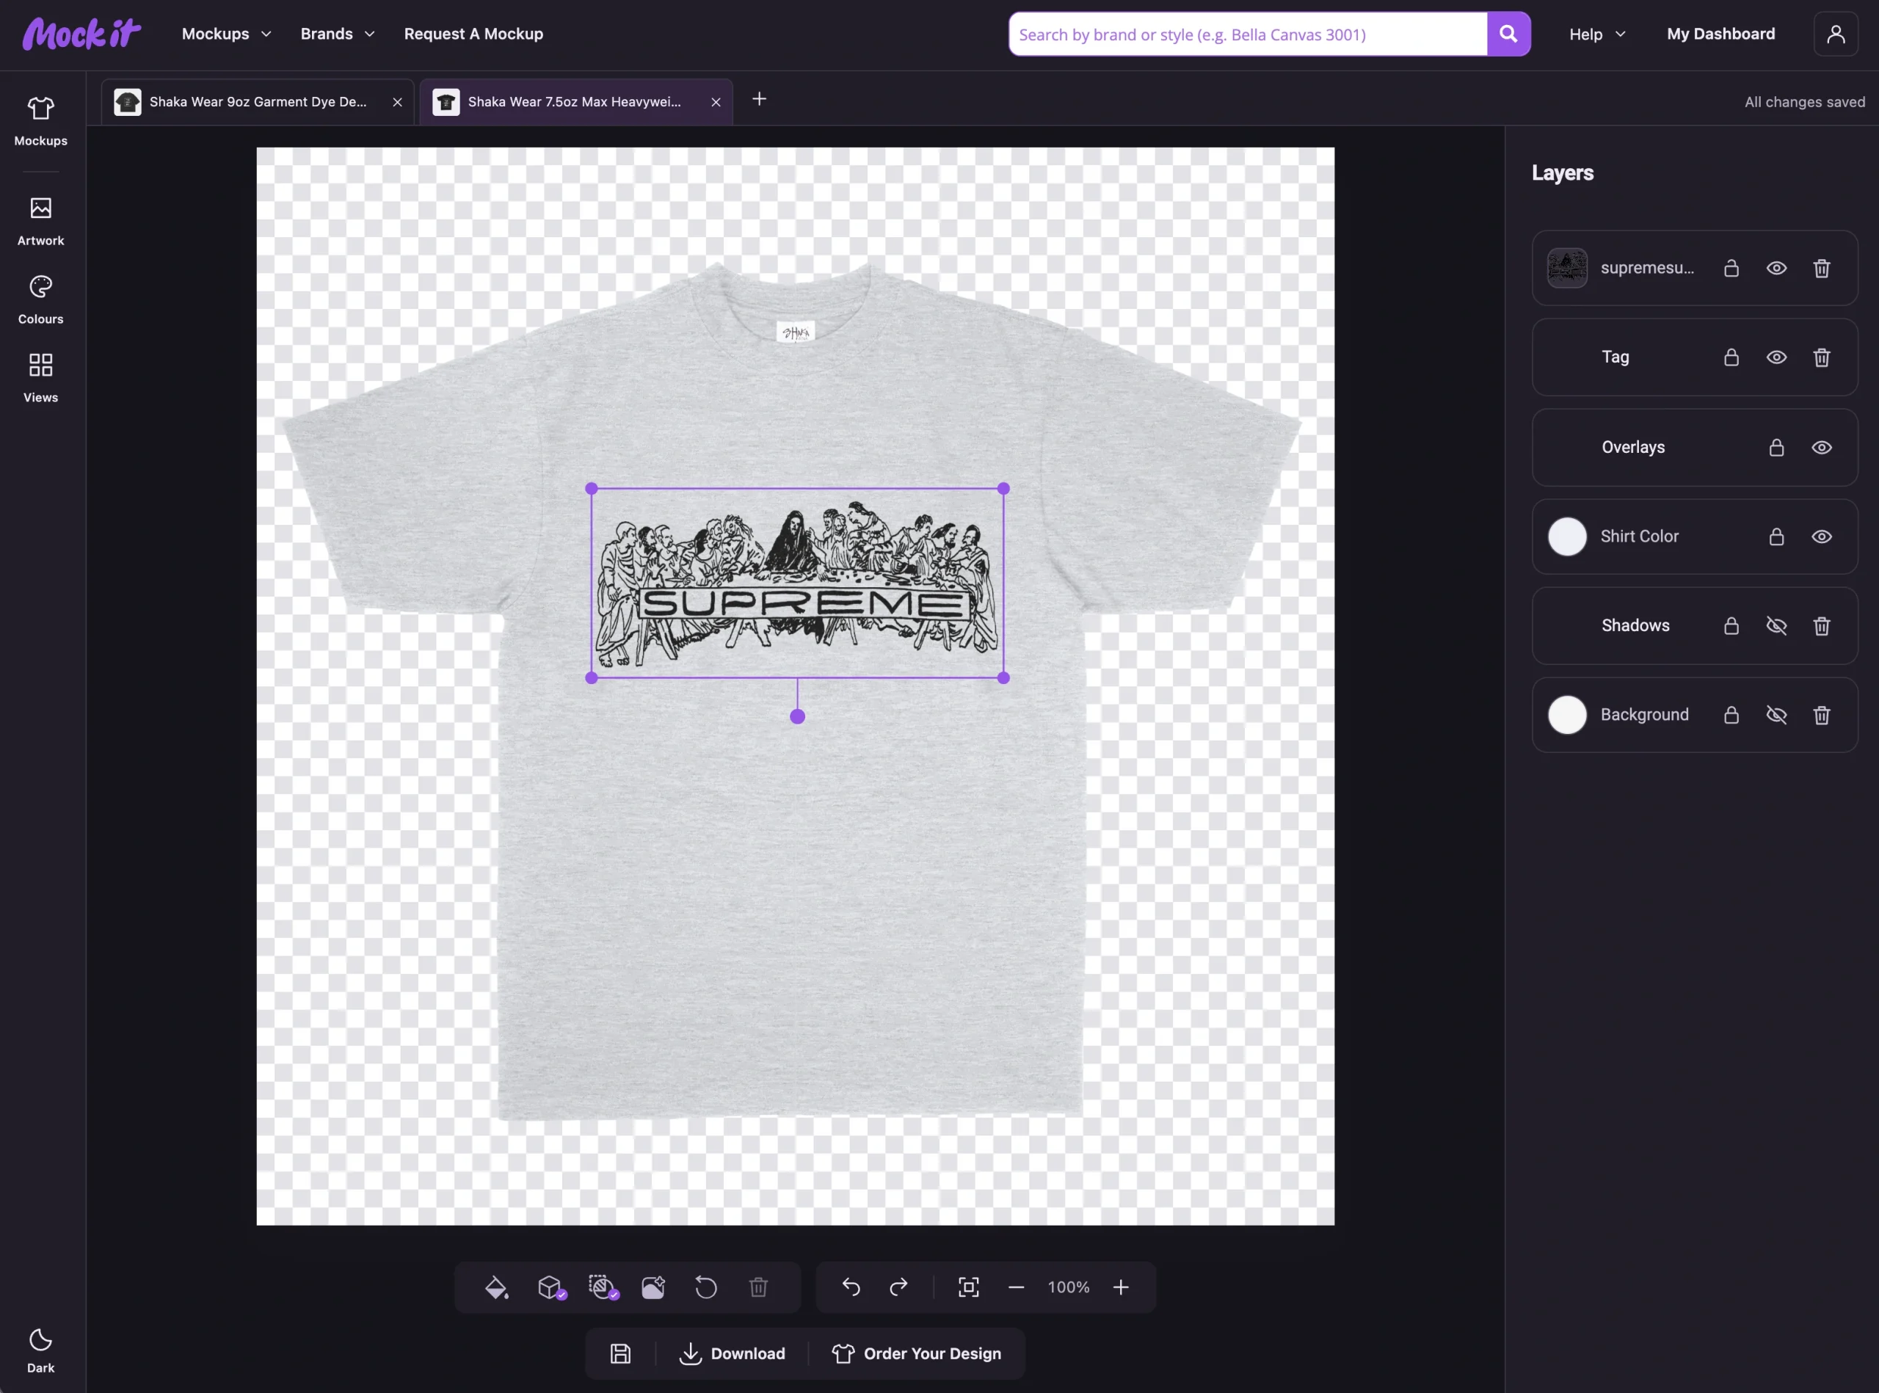Screen dimensions: 1879x1393
Task: Show the Background layer
Action: [x=1776, y=715]
